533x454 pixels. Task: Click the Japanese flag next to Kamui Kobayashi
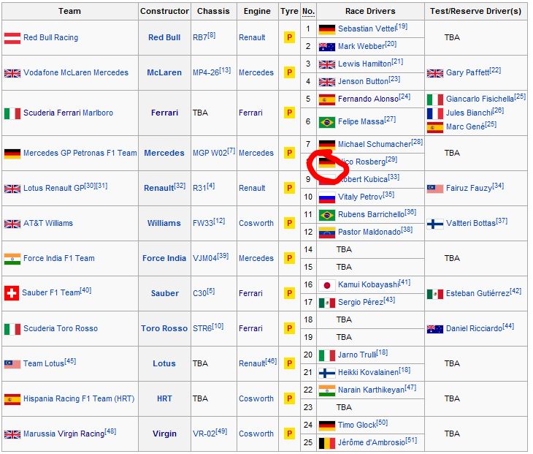point(326,285)
